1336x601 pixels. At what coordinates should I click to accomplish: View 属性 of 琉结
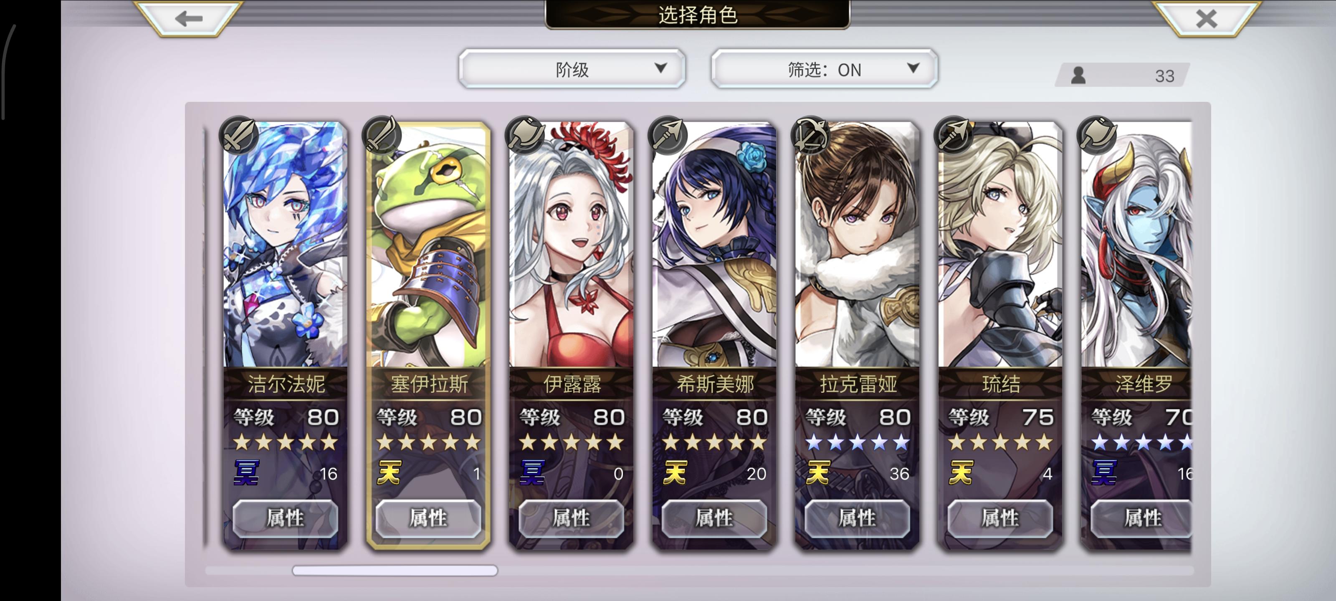coord(1000,518)
